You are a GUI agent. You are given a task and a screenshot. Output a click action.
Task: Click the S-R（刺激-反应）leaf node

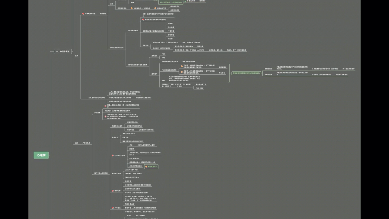pyautogui.click(x=135, y=158)
